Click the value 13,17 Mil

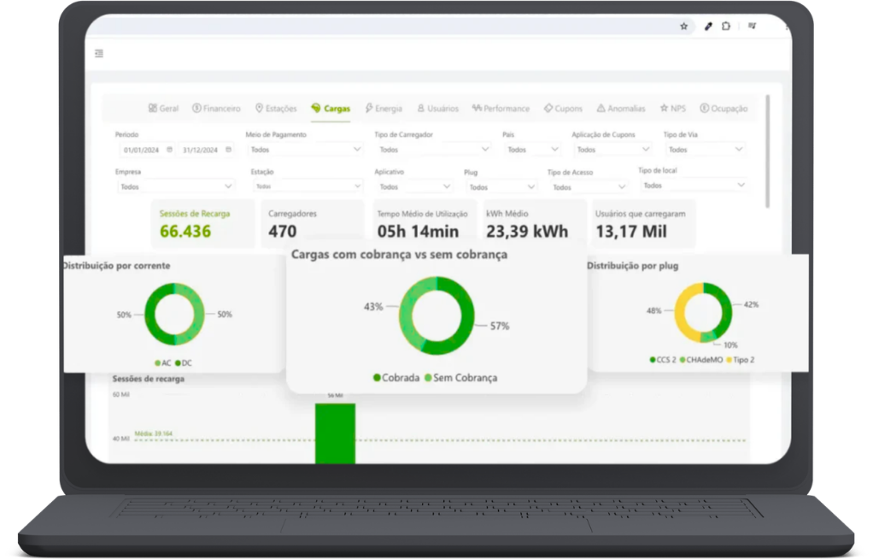coord(630,231)
